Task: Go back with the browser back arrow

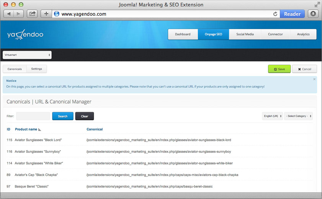Action: coord(9,14)
